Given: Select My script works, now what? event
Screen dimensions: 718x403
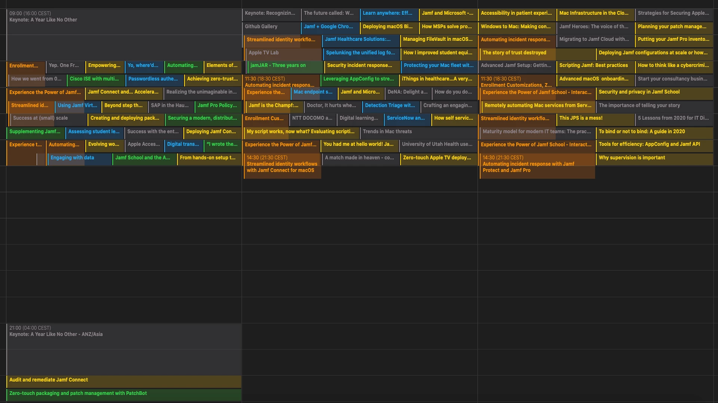Looking at the screenshot, I should [x=301, y=132].
